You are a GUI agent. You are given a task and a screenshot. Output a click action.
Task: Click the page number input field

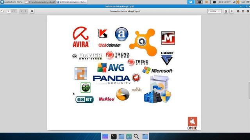tap(9, 11)
